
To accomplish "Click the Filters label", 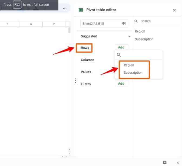I will coord(86,84).
